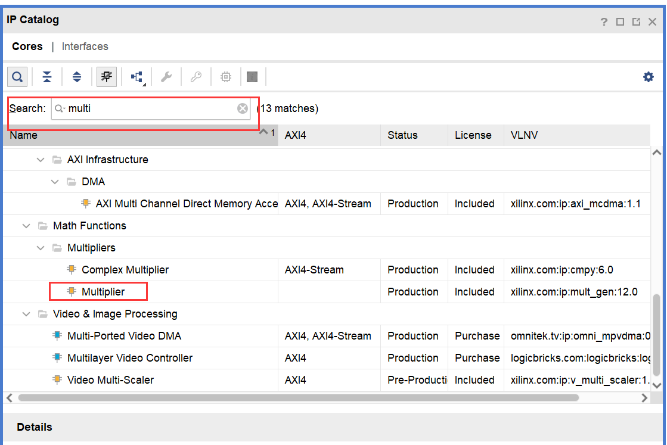Click into the multi search field
The height and width of the screenshot is (445, 667).
[151, 108]
